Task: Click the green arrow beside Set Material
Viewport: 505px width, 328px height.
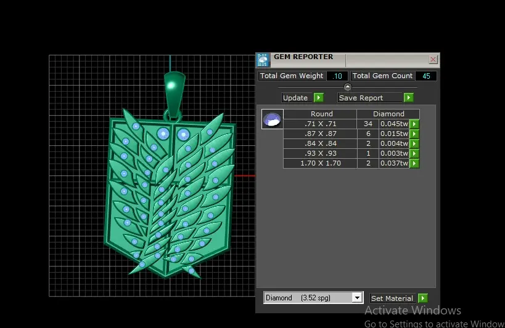Action: click(422, 298)
